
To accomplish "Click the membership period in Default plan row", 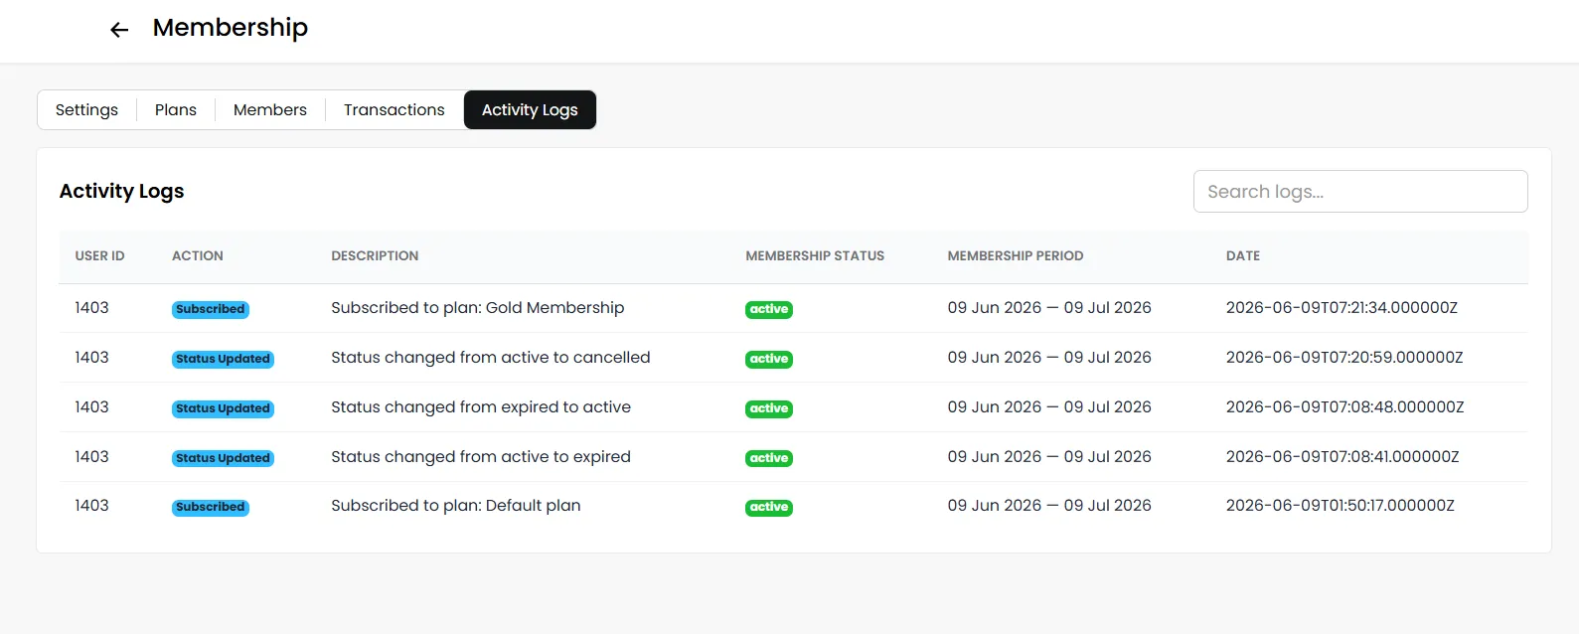I will pyautogui.click(x=1049, y=506).
